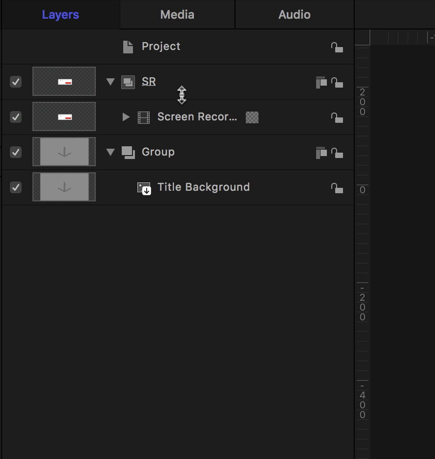Toggle the 2D/3D icon on Group row
435x459 pixels.
pyautogui.click(x=321, y=153)
